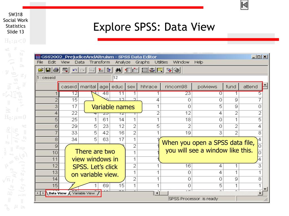Image resolution: width=289 pixels, height=216 pixels.
Task: Select the fund column header
Action: pos(231,87)
